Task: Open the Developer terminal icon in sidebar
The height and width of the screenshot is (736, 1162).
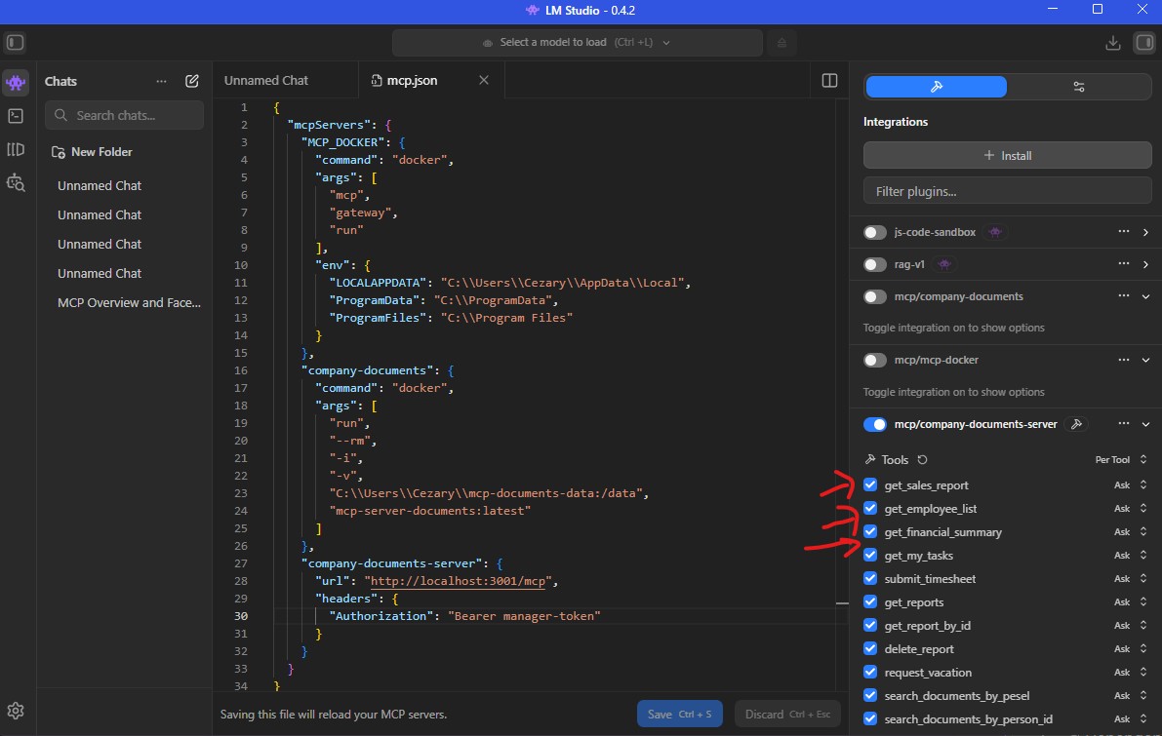Action: coord(16,116)
